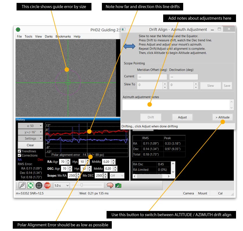This screenshot has width=243, height=231.
Task: Open the Off dropdown next to Mx DEC
Action: [x=117, y=176]
